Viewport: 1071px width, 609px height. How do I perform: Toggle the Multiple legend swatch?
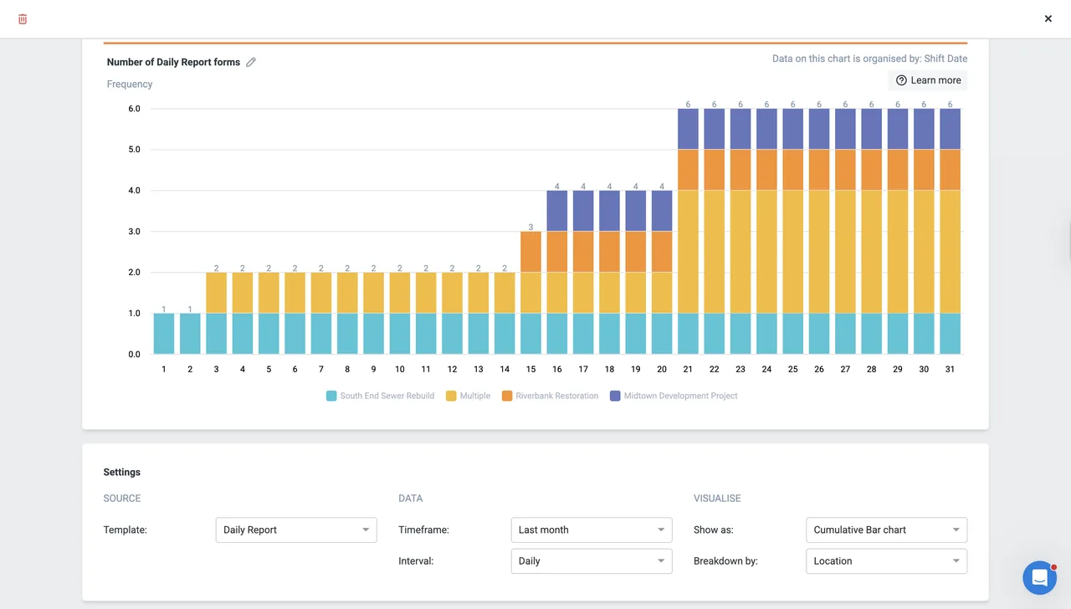click(x=452, y=396)
